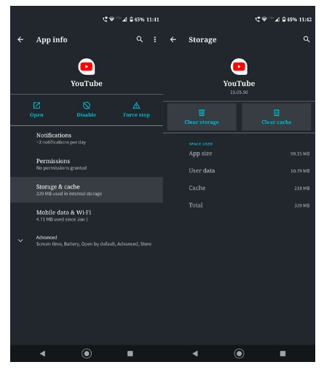Tap the App info title
The image size is (324, 370).
pos(52,39)
